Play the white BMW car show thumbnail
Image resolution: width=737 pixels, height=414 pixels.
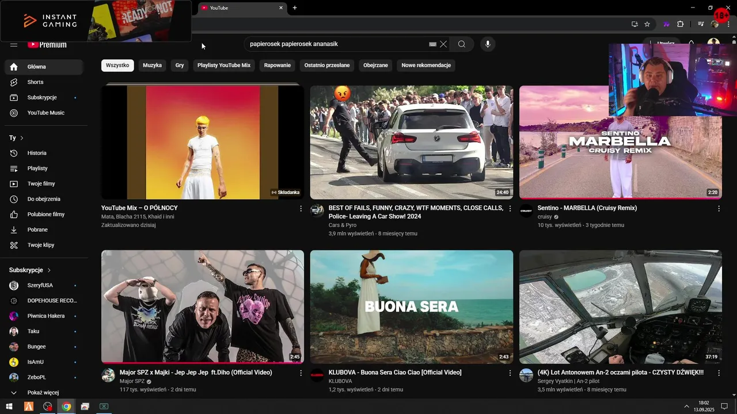(412, 142)
